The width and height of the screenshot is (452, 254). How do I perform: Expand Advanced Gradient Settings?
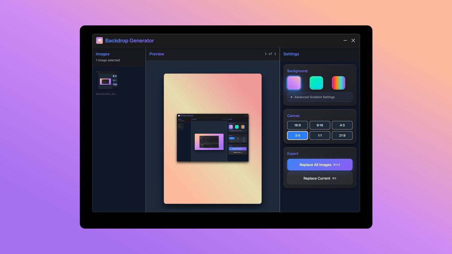coord(320,97)
